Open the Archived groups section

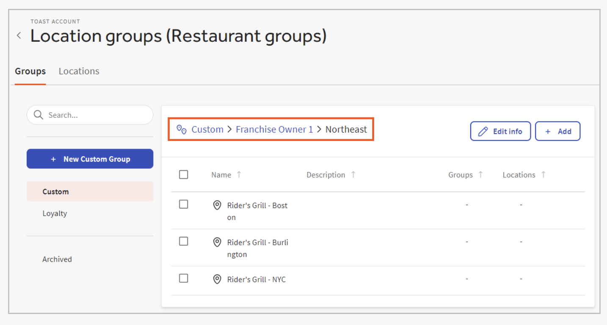coord(57,260)
